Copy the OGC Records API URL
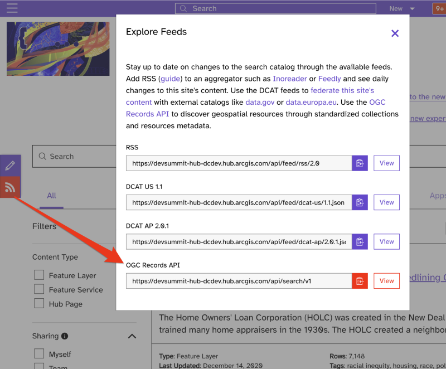Screen dimensions: 446x369 click(360, 281)
